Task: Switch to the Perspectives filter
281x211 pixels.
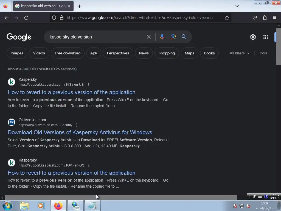Action: (x=118, y=53)
